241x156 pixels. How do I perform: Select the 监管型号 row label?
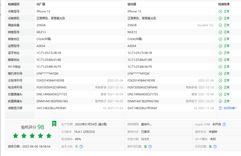[14, 46]
